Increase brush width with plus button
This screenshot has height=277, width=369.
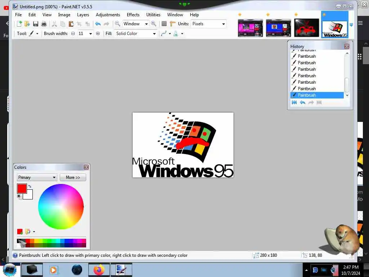coord(98,34)
